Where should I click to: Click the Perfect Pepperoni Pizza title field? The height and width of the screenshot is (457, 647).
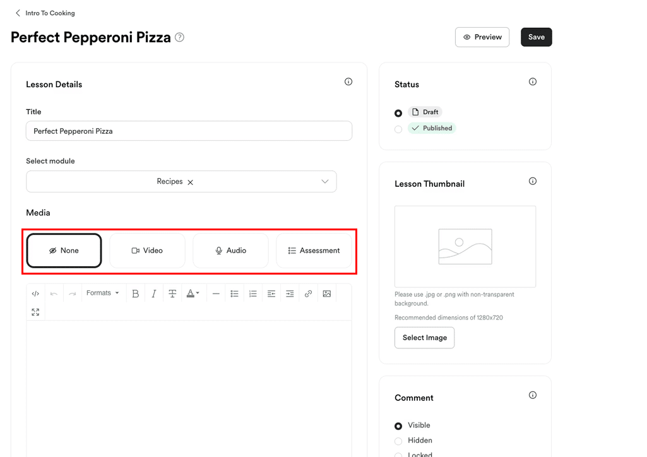pyautogui.click(x=188, y=131)
